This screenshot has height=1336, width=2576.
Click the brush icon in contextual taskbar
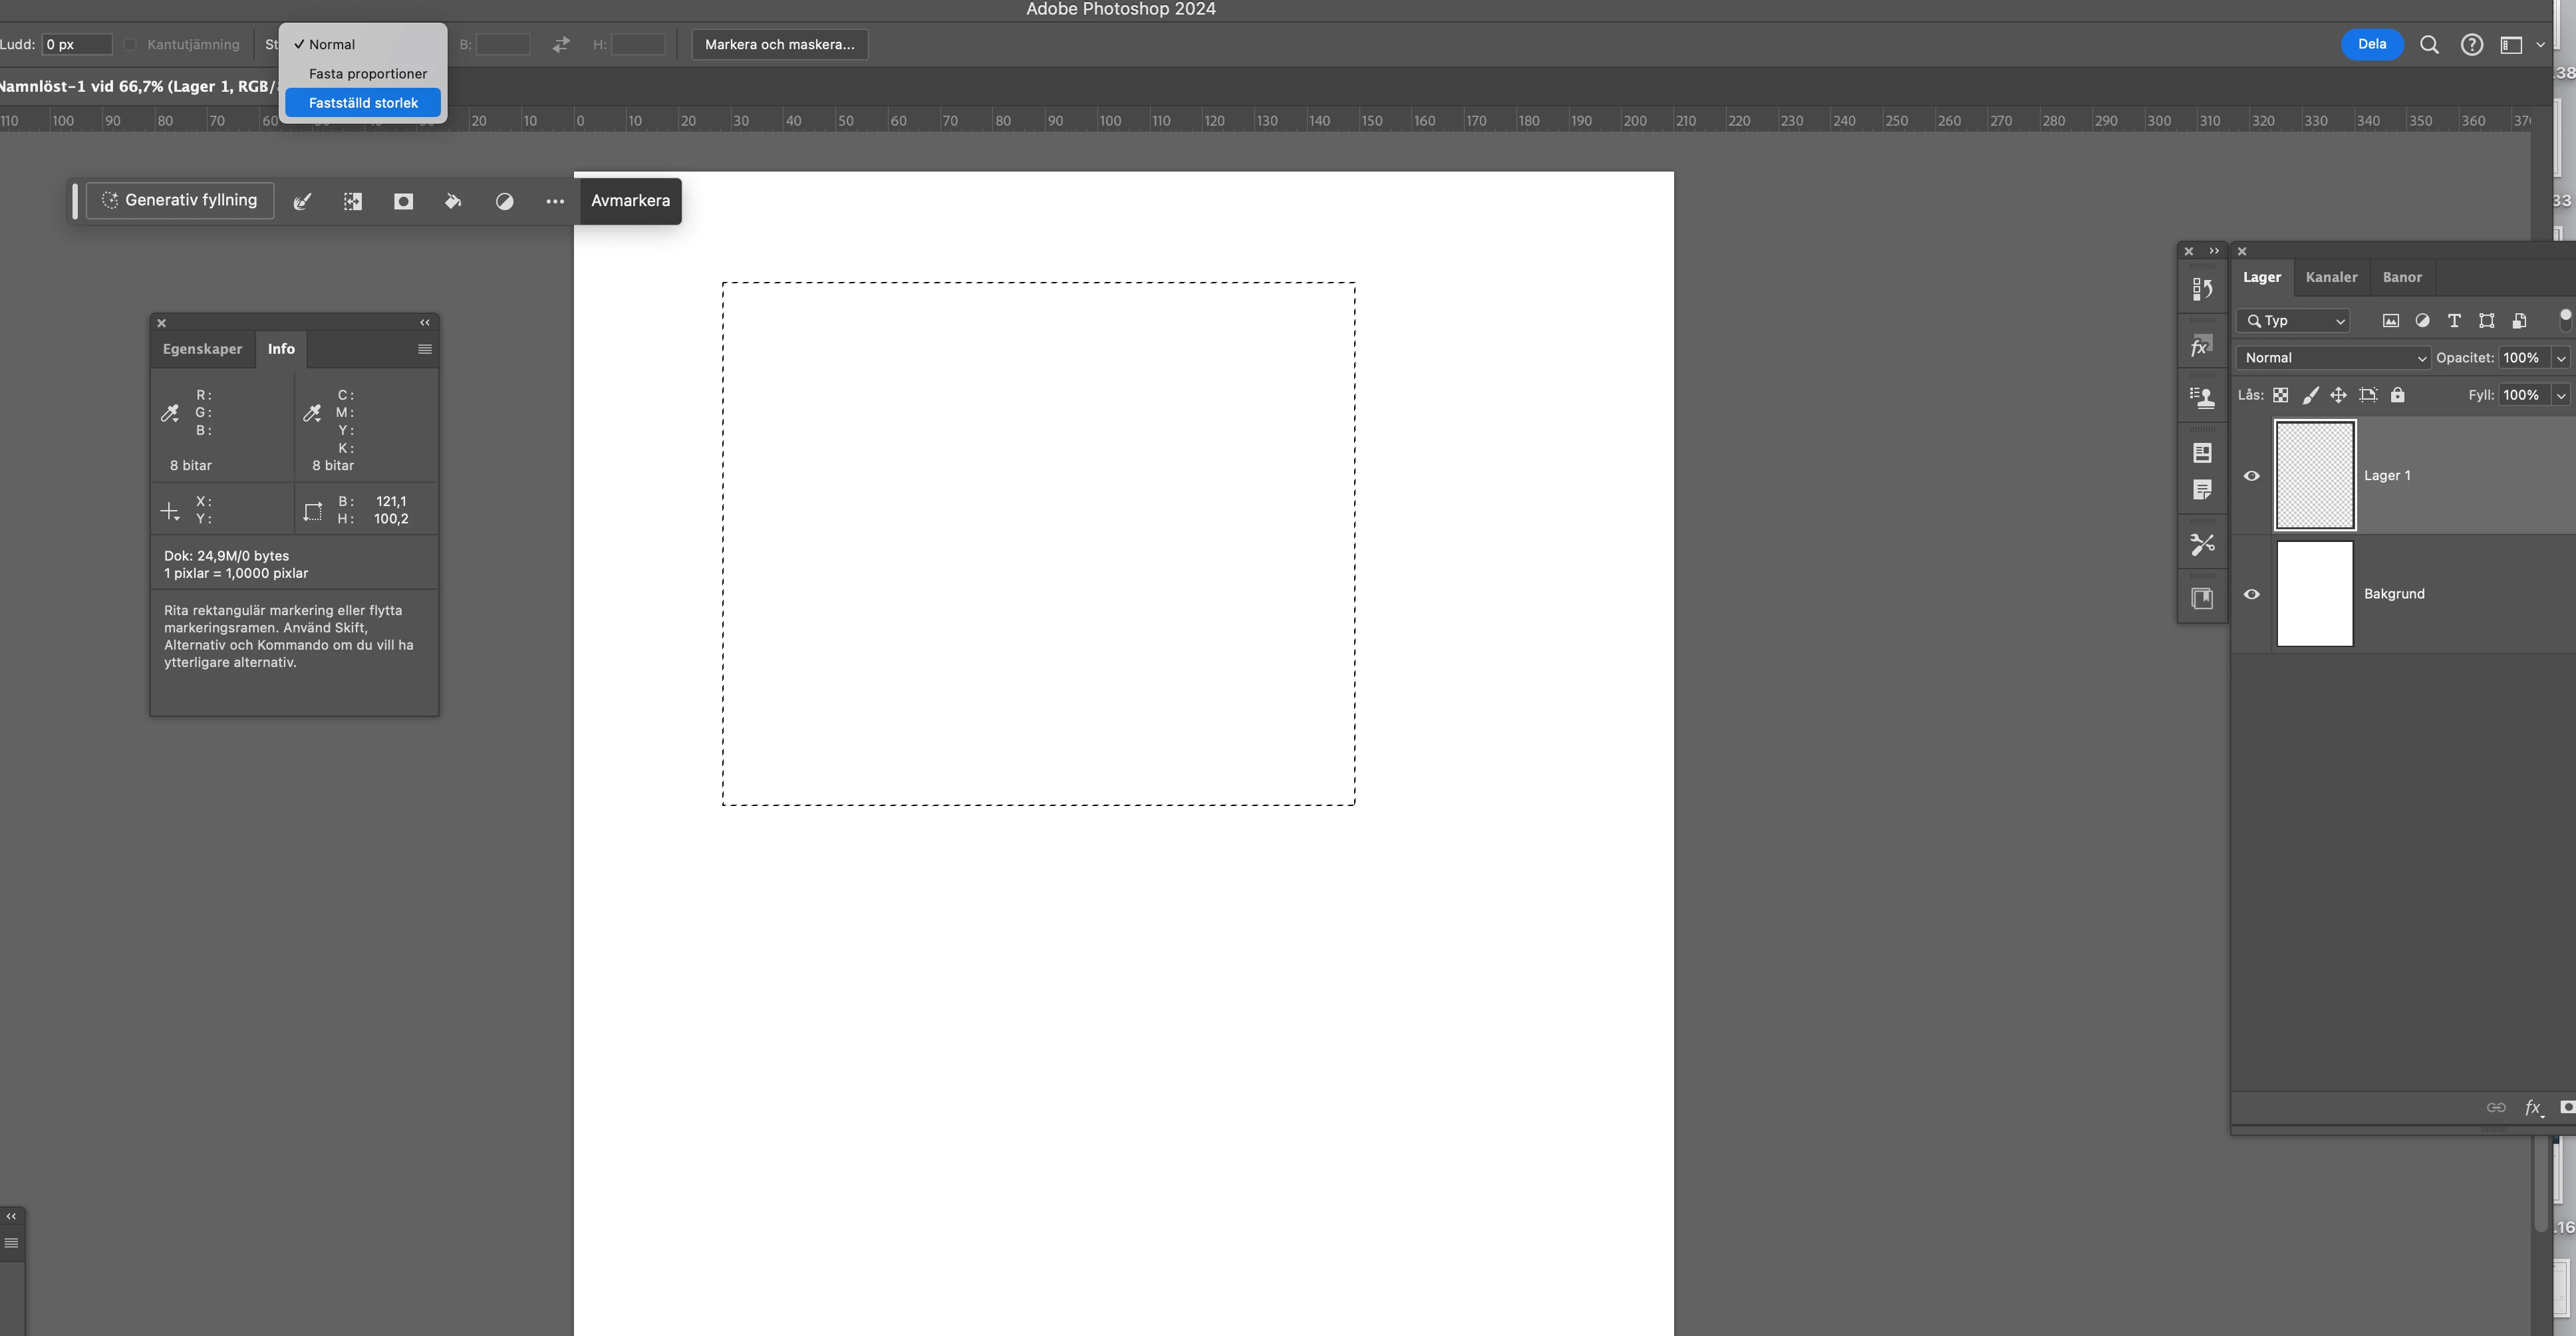coord(302,201)
